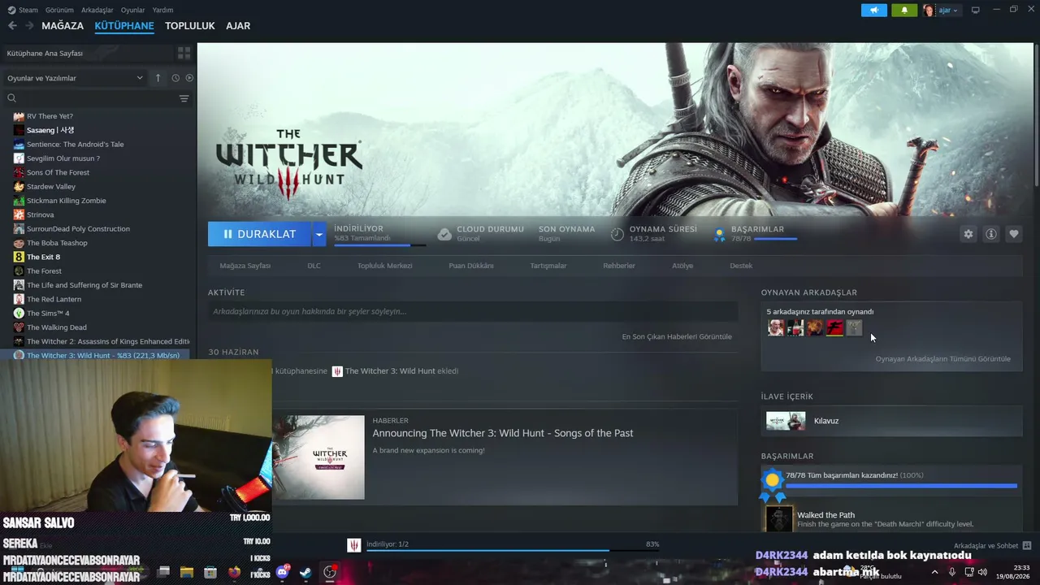Open Discord from the taskbar

tap(282, 572)
